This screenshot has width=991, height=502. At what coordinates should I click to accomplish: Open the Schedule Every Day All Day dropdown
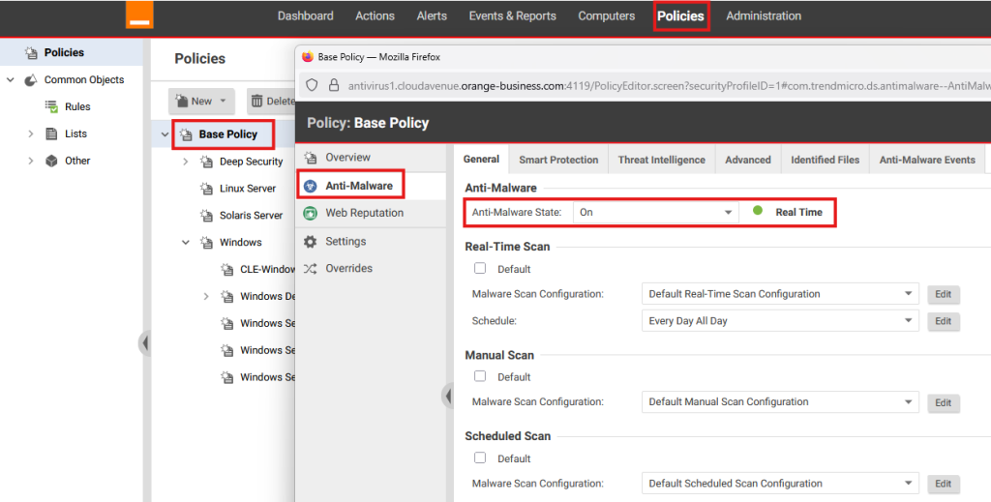point(779,321)
